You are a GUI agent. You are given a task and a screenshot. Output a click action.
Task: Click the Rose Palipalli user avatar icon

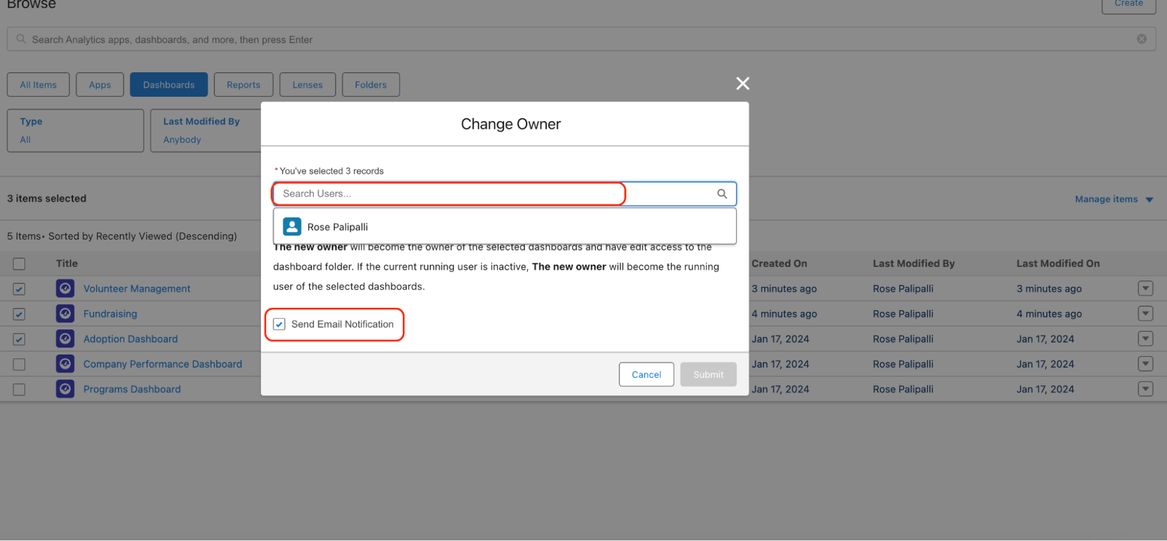tap(292, 227)
